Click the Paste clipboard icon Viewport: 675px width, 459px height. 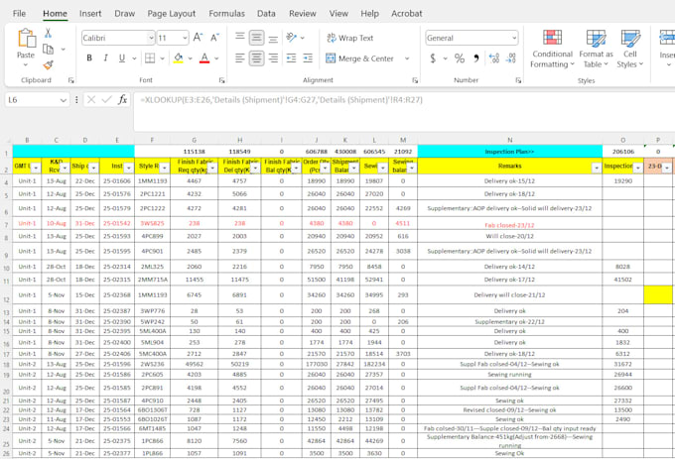(x=26, y=39)
